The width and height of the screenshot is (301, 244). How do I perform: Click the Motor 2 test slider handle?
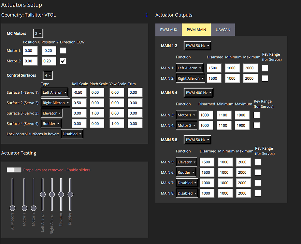(34, 208)
